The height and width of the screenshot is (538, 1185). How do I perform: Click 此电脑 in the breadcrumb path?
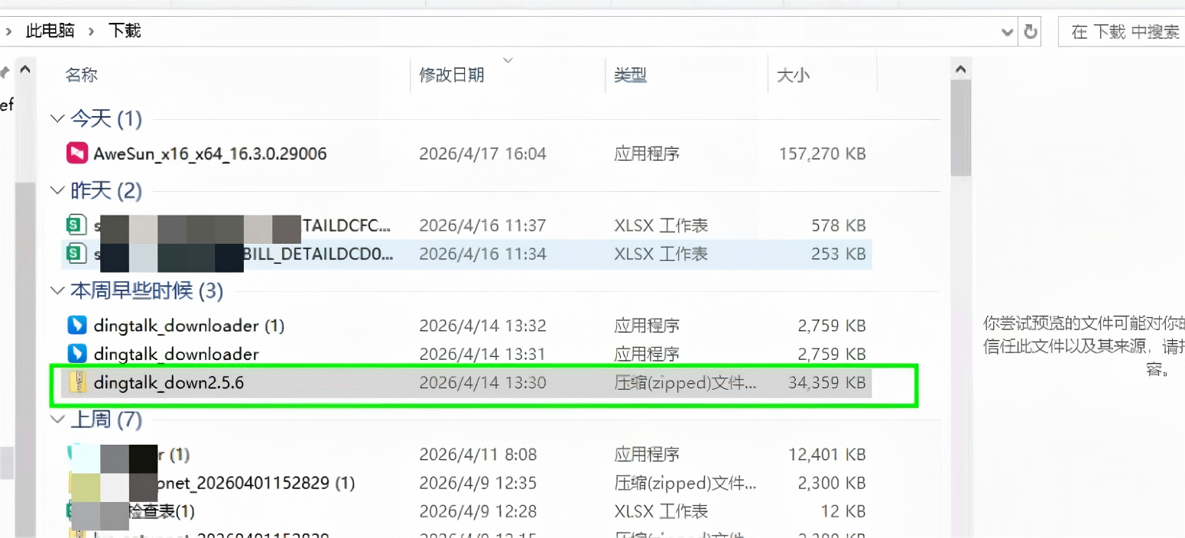point(50,31)
